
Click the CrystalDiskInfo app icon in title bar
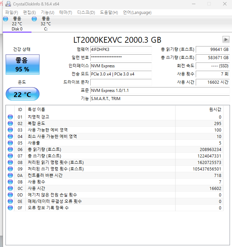click(8, 4)
